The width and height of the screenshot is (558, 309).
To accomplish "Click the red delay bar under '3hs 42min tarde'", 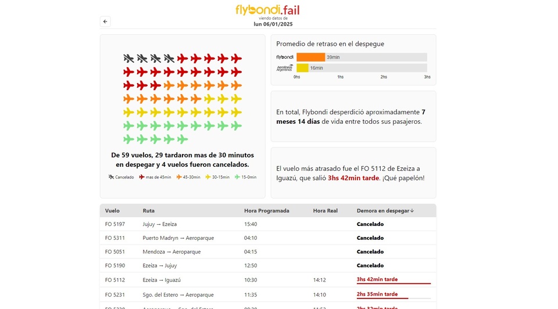I will tap(394, 284).
